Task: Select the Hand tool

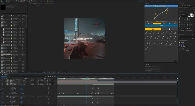Action: click(6, 1)
